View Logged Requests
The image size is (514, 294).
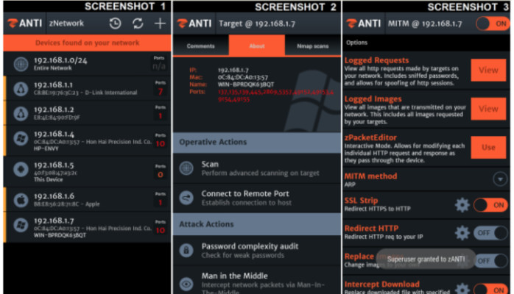488,70
